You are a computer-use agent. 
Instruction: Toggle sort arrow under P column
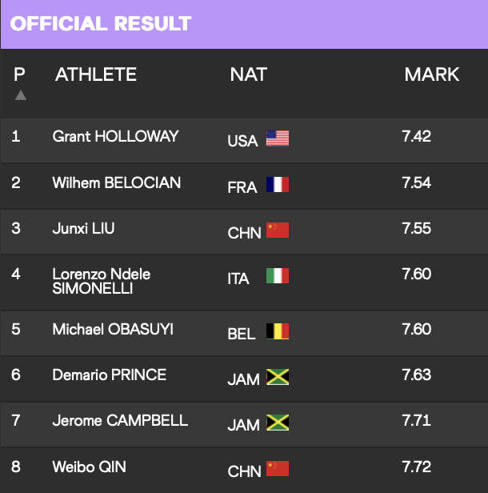[21, 95]
